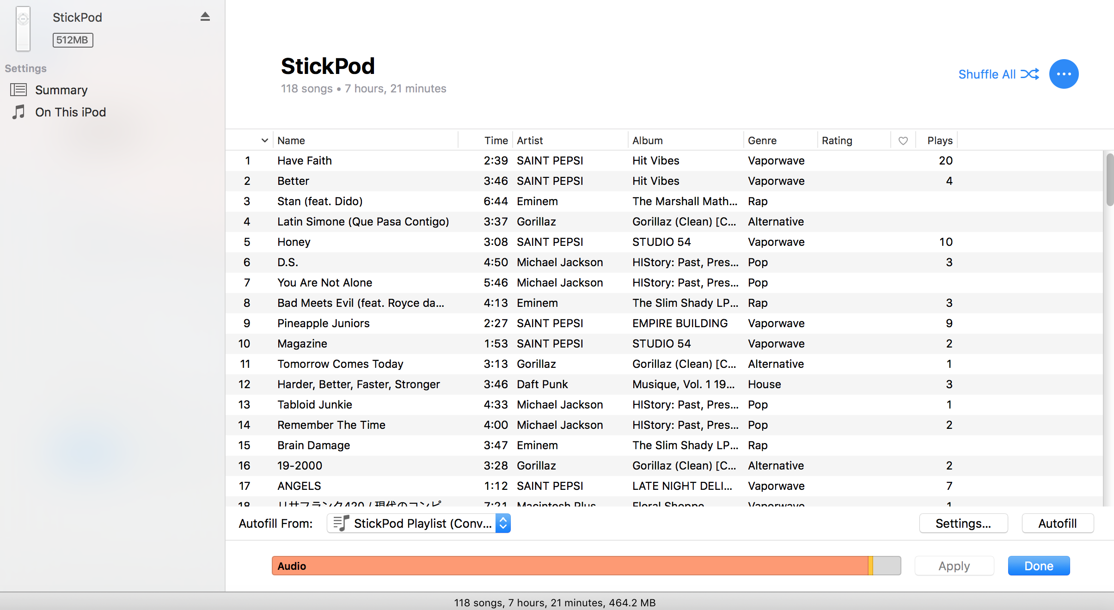Open the More options circle button

[x=1064, y=73]
